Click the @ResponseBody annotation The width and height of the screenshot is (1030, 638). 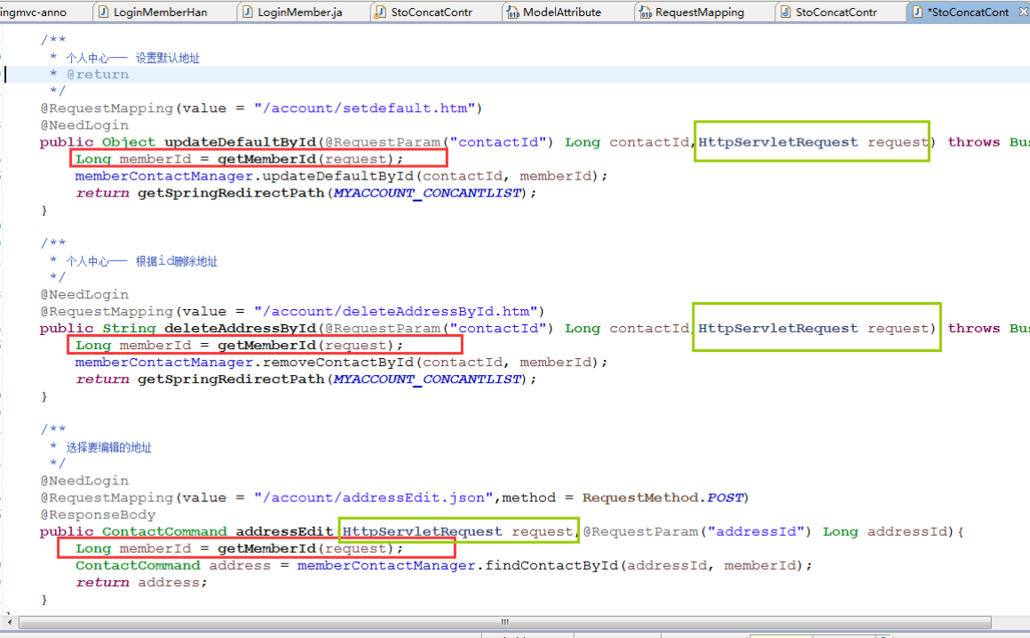[x=98, y=515]
